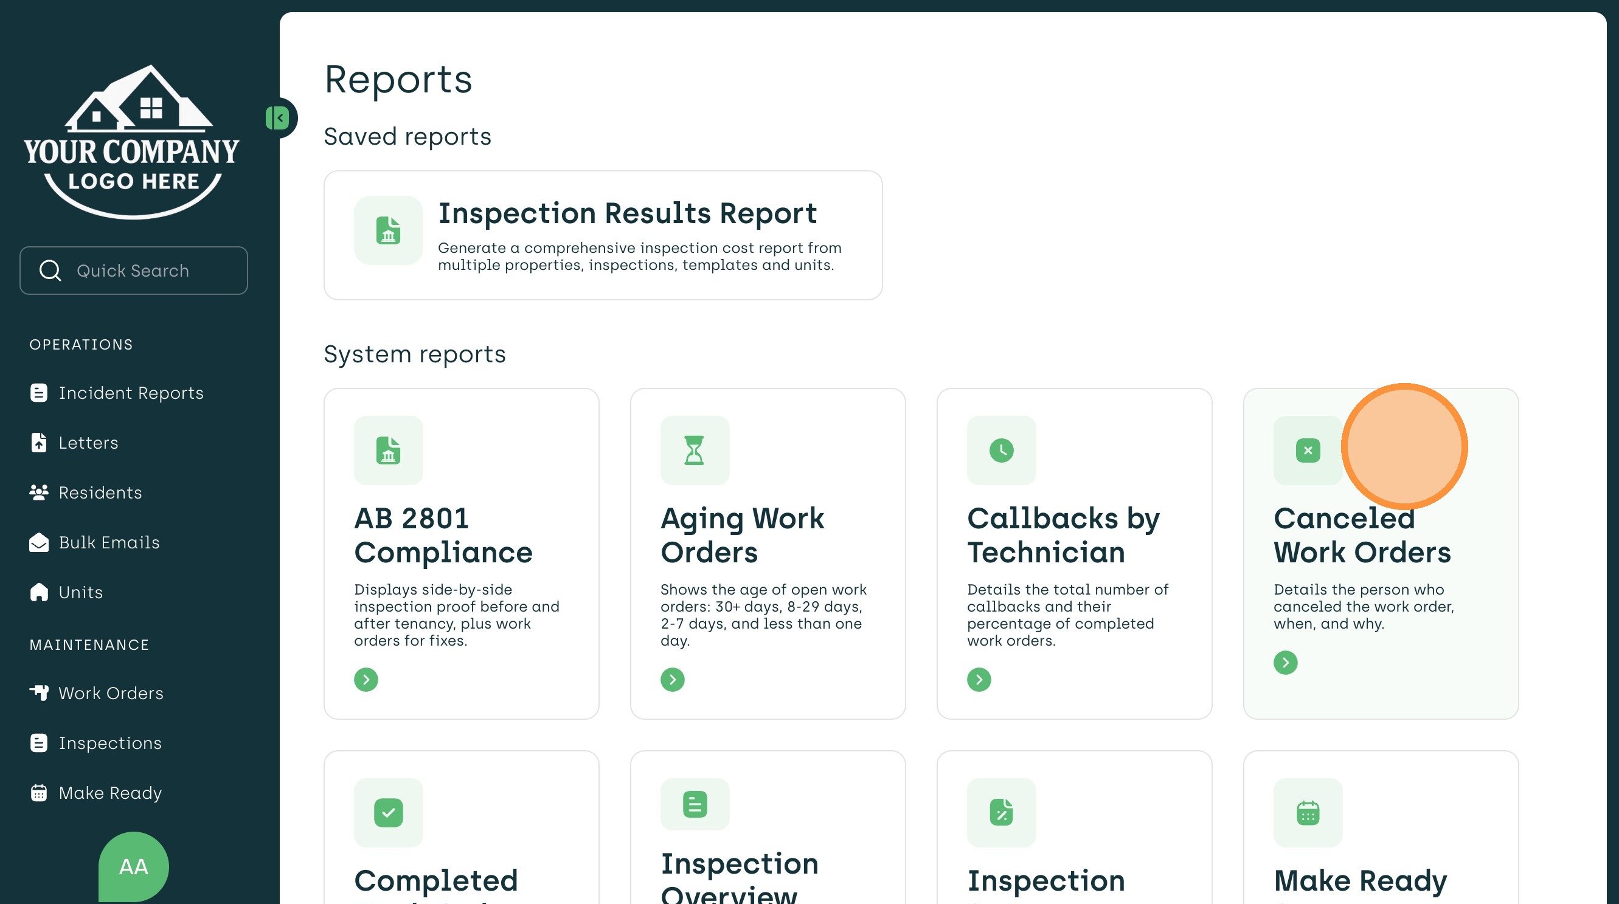Viewport: 1619px width, 904px height.
Task: Click the Quick Search field
Action: pos(133,270)
